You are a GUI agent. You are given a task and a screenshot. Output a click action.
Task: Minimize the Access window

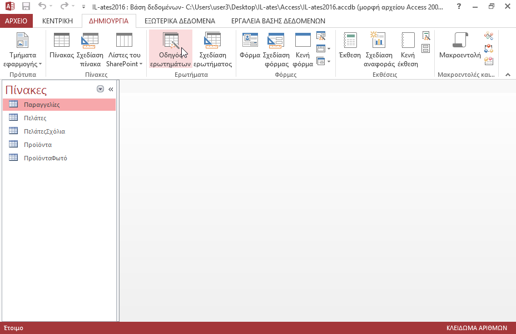475,6
